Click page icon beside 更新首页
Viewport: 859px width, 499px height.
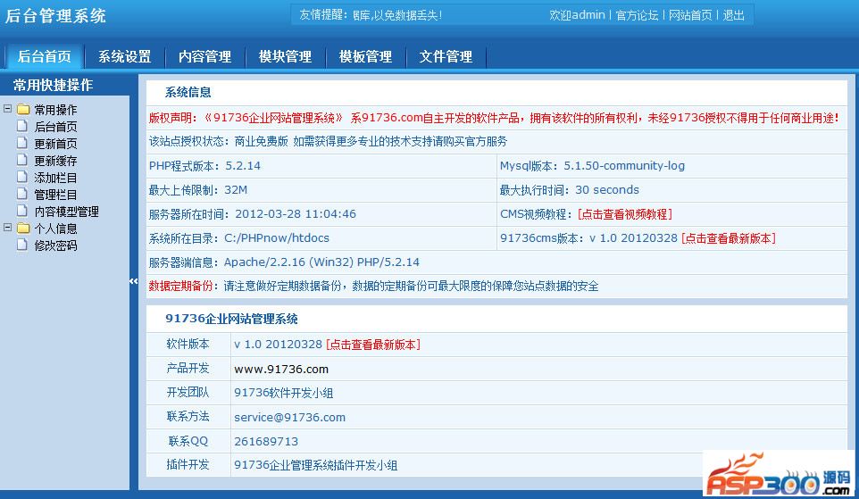[x=22, y=143]
